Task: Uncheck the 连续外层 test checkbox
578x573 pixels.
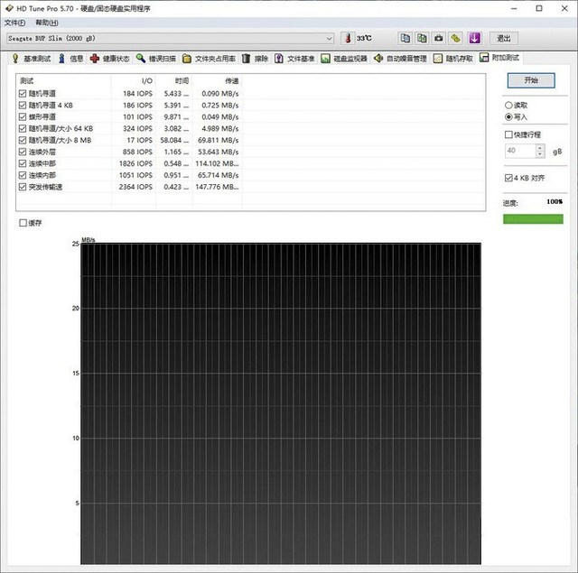Action: 23,152
